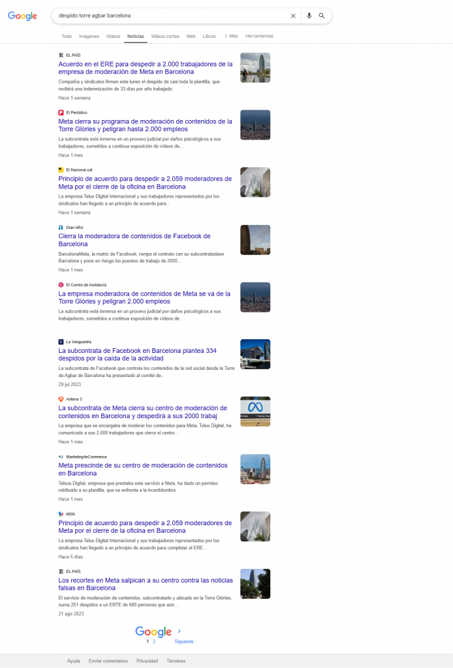
Task: Open the Ayuda footer link
Action: 73,661
